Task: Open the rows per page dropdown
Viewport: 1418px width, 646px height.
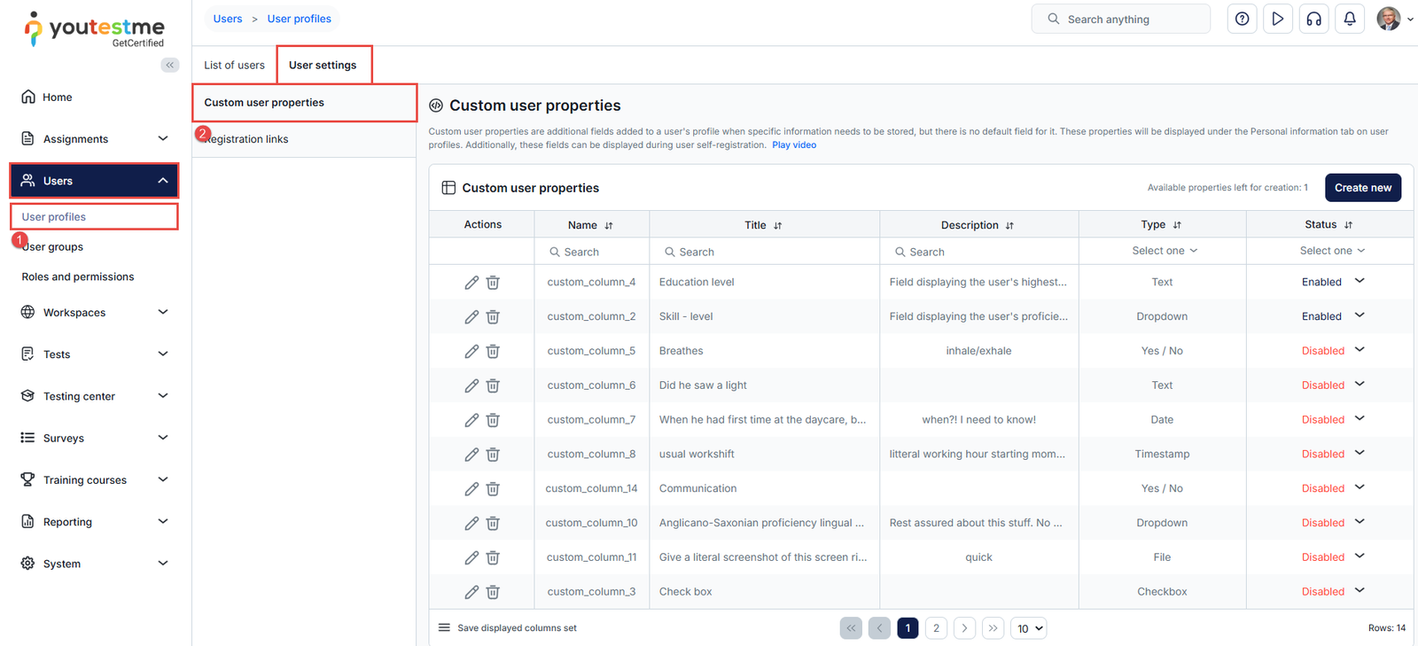Action: pos(1030,628)
